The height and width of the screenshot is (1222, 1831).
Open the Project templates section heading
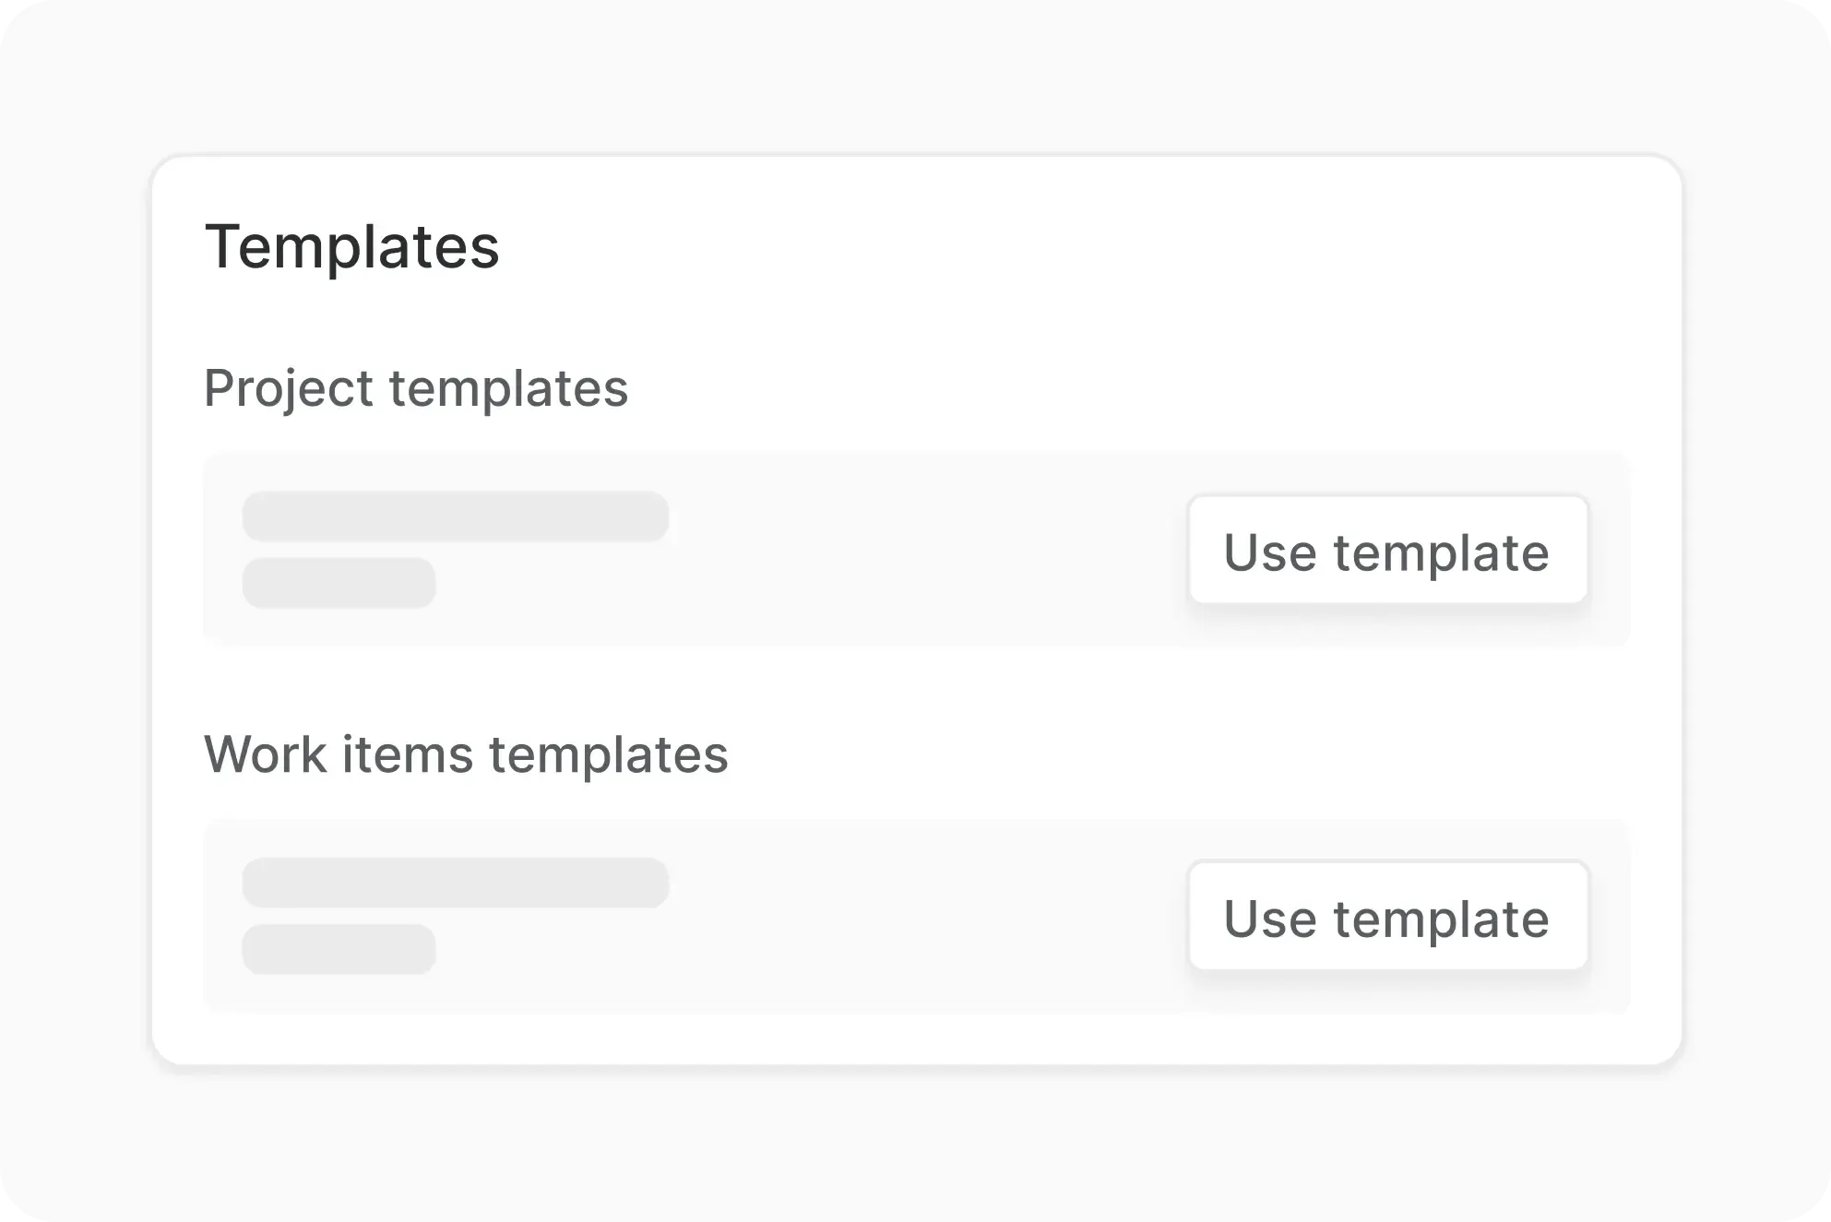point(417,387)
